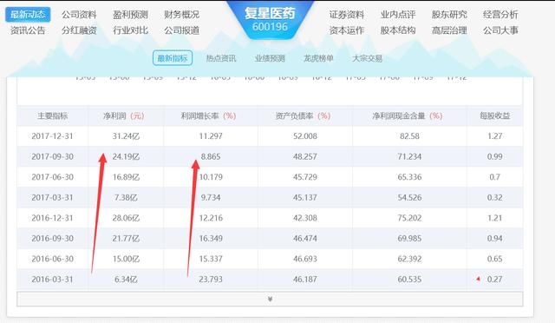555x323 pixels.
Task: Click net profit value 6.34亿
Action: 126,280
